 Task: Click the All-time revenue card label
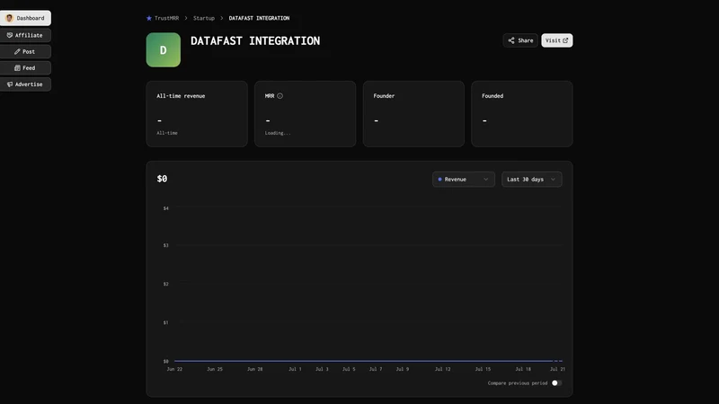181,96
